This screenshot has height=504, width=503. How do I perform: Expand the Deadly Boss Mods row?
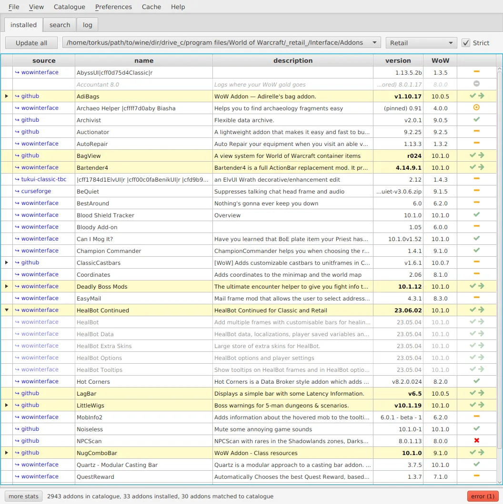point(7,286)
